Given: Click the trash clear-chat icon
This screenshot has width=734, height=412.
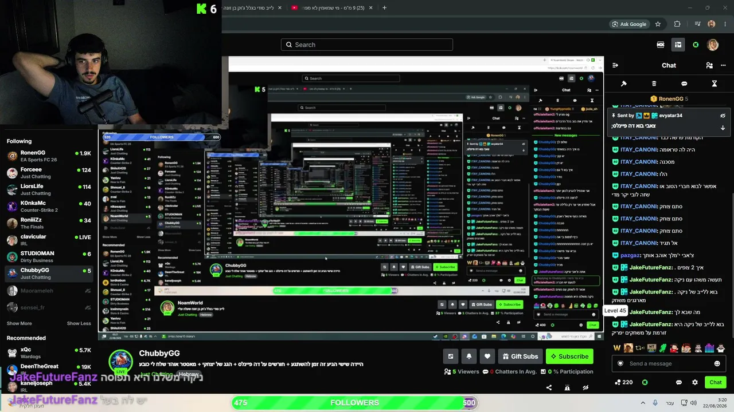Looking at the screenshot, I should tap(654, 84).
